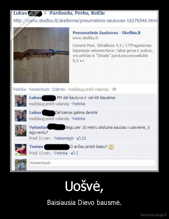Click Patinka on the PM dėl šautuvo comment
Viewport: 169px width, 219px height.
click(79, 104)
